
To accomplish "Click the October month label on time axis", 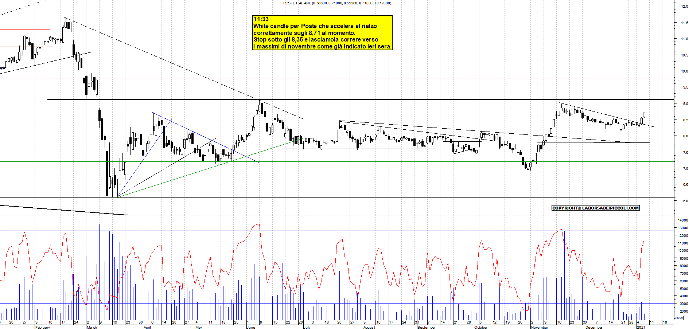I will [x=481, y=327].
